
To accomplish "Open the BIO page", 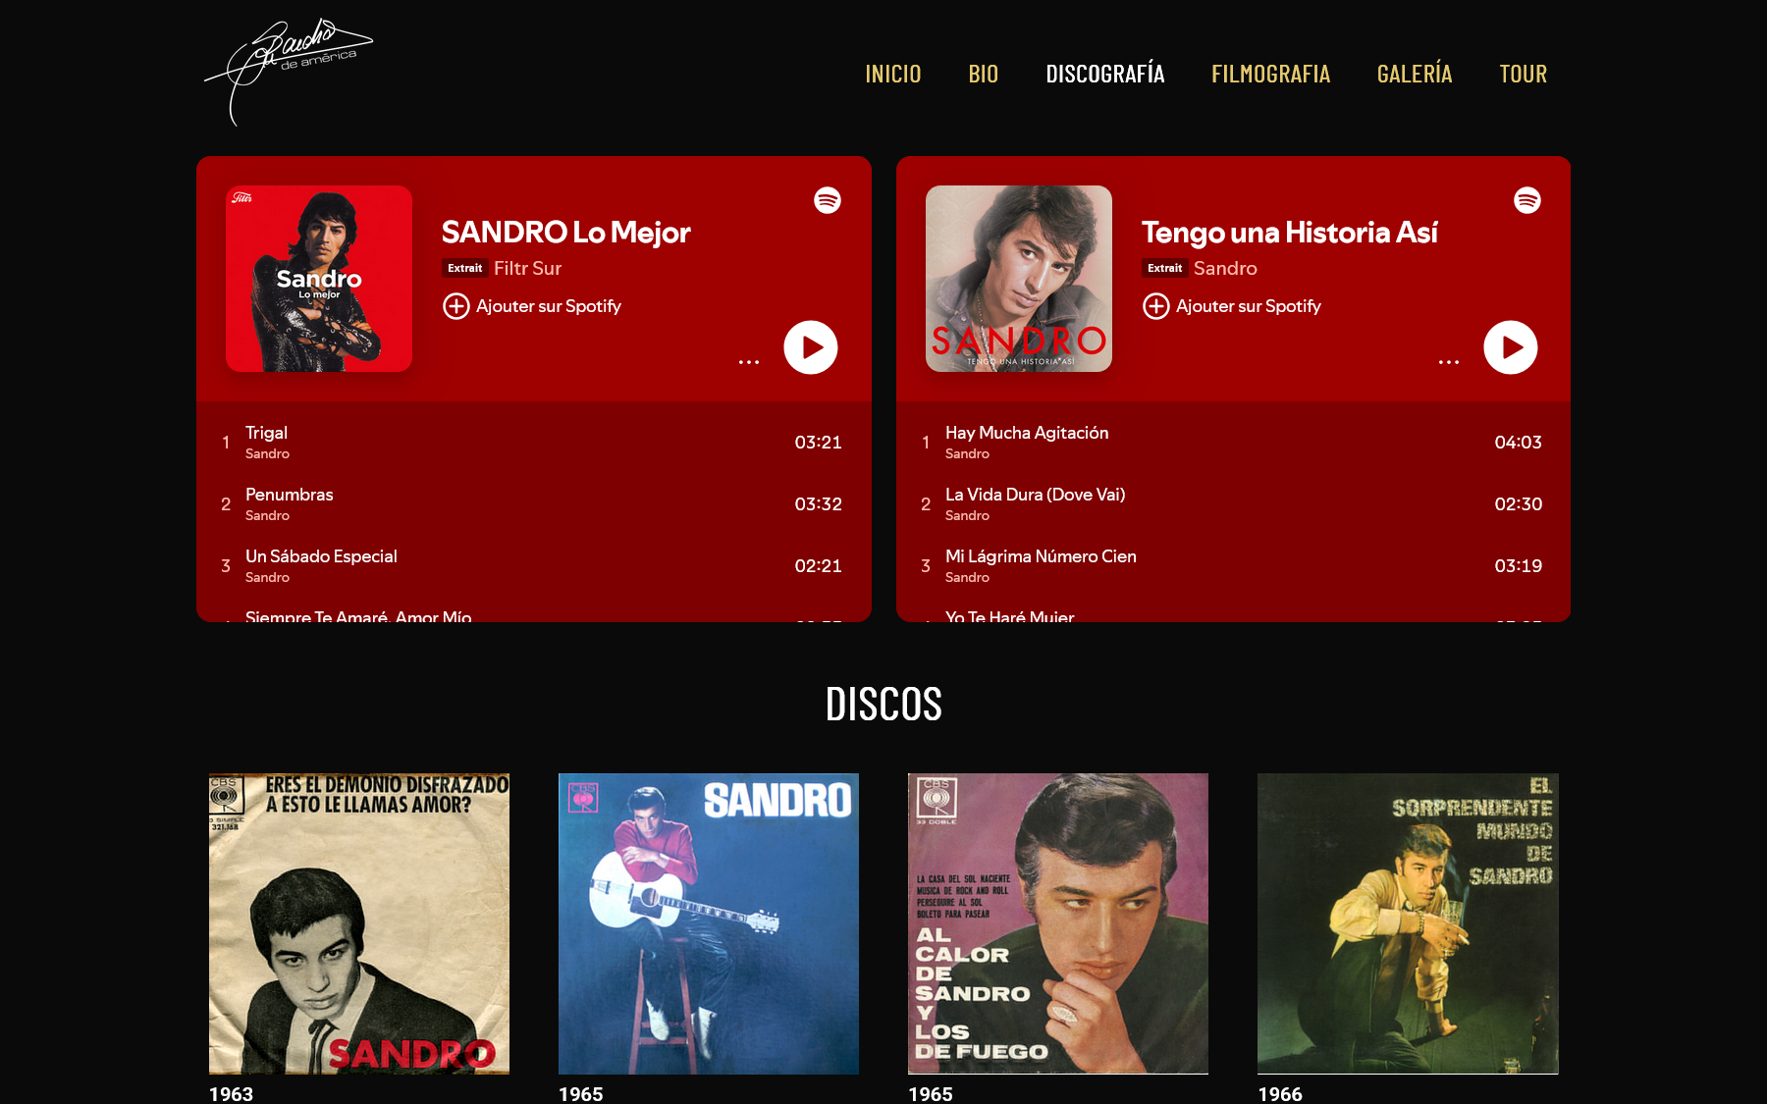I will [984, 74].
